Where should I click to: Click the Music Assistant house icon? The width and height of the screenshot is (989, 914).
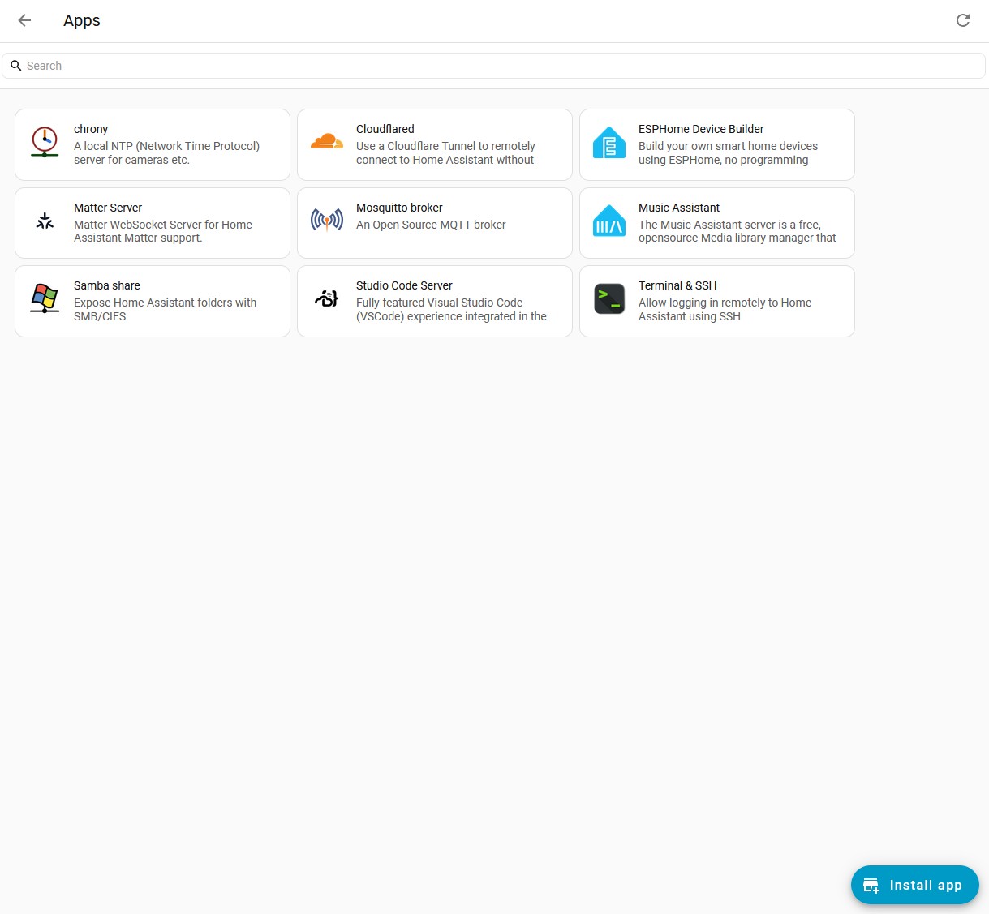(609, 221)
